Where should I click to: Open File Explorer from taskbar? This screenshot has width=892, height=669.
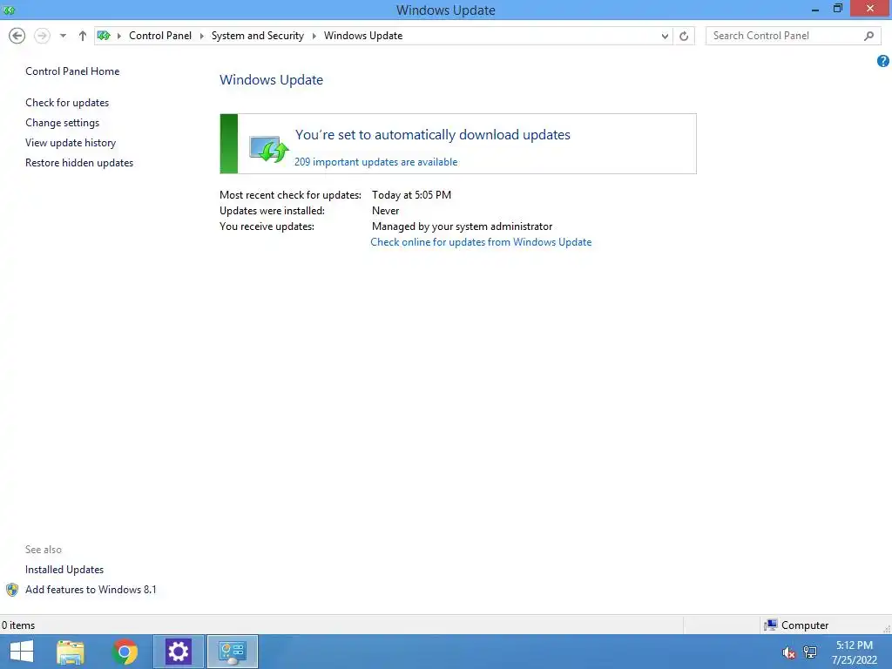(x=71, y=652)
